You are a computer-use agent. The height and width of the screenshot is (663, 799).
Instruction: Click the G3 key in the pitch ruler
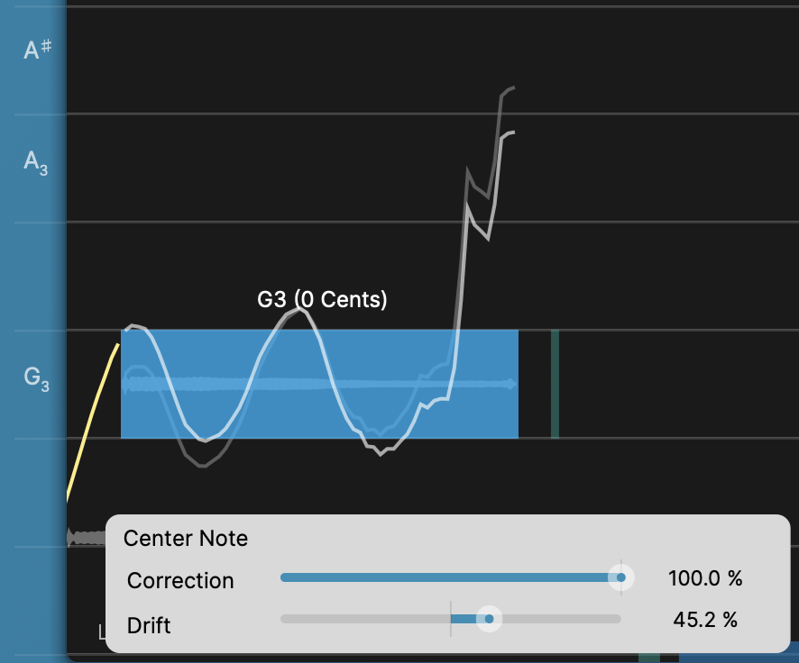pyautogui.click(x=36, y=378)
